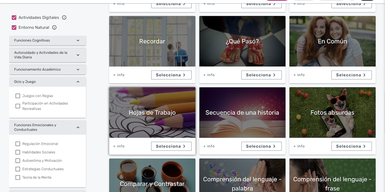Viewport: 385px width, 192px height.
Task: Check the Juegos con Reglas option
Action: [x=18, y=96]
